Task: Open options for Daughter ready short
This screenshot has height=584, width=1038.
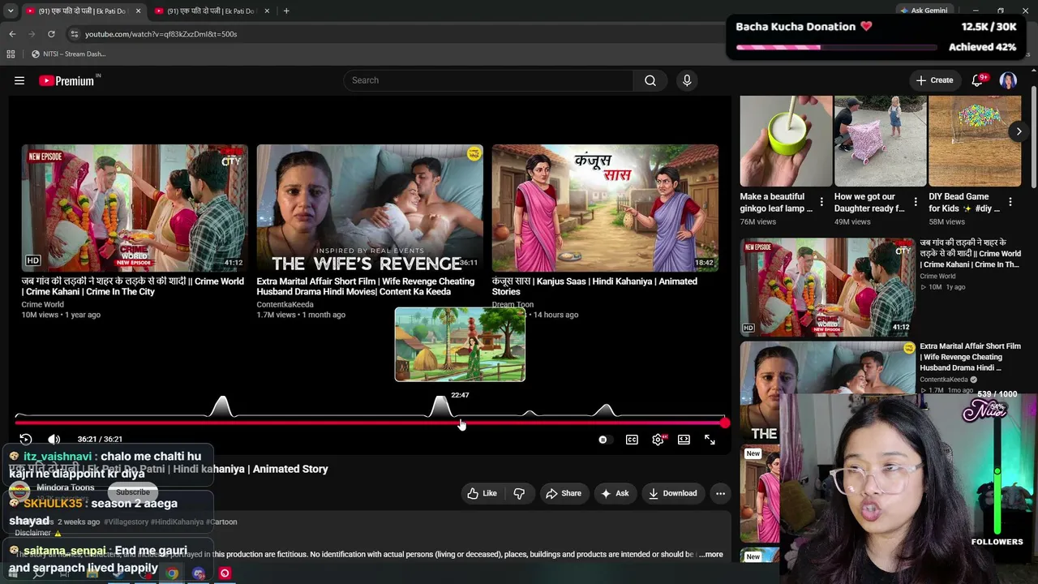Action: pyautogui.click(x=916, y=202)
